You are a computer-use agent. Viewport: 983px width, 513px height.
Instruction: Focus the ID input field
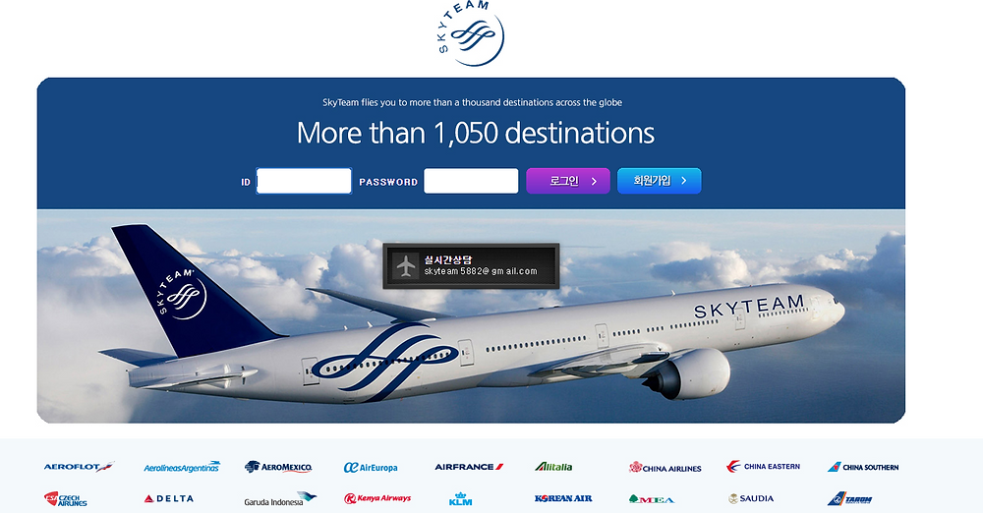304,181
